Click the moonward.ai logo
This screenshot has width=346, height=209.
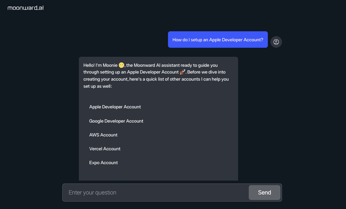(x=26, y=8)
